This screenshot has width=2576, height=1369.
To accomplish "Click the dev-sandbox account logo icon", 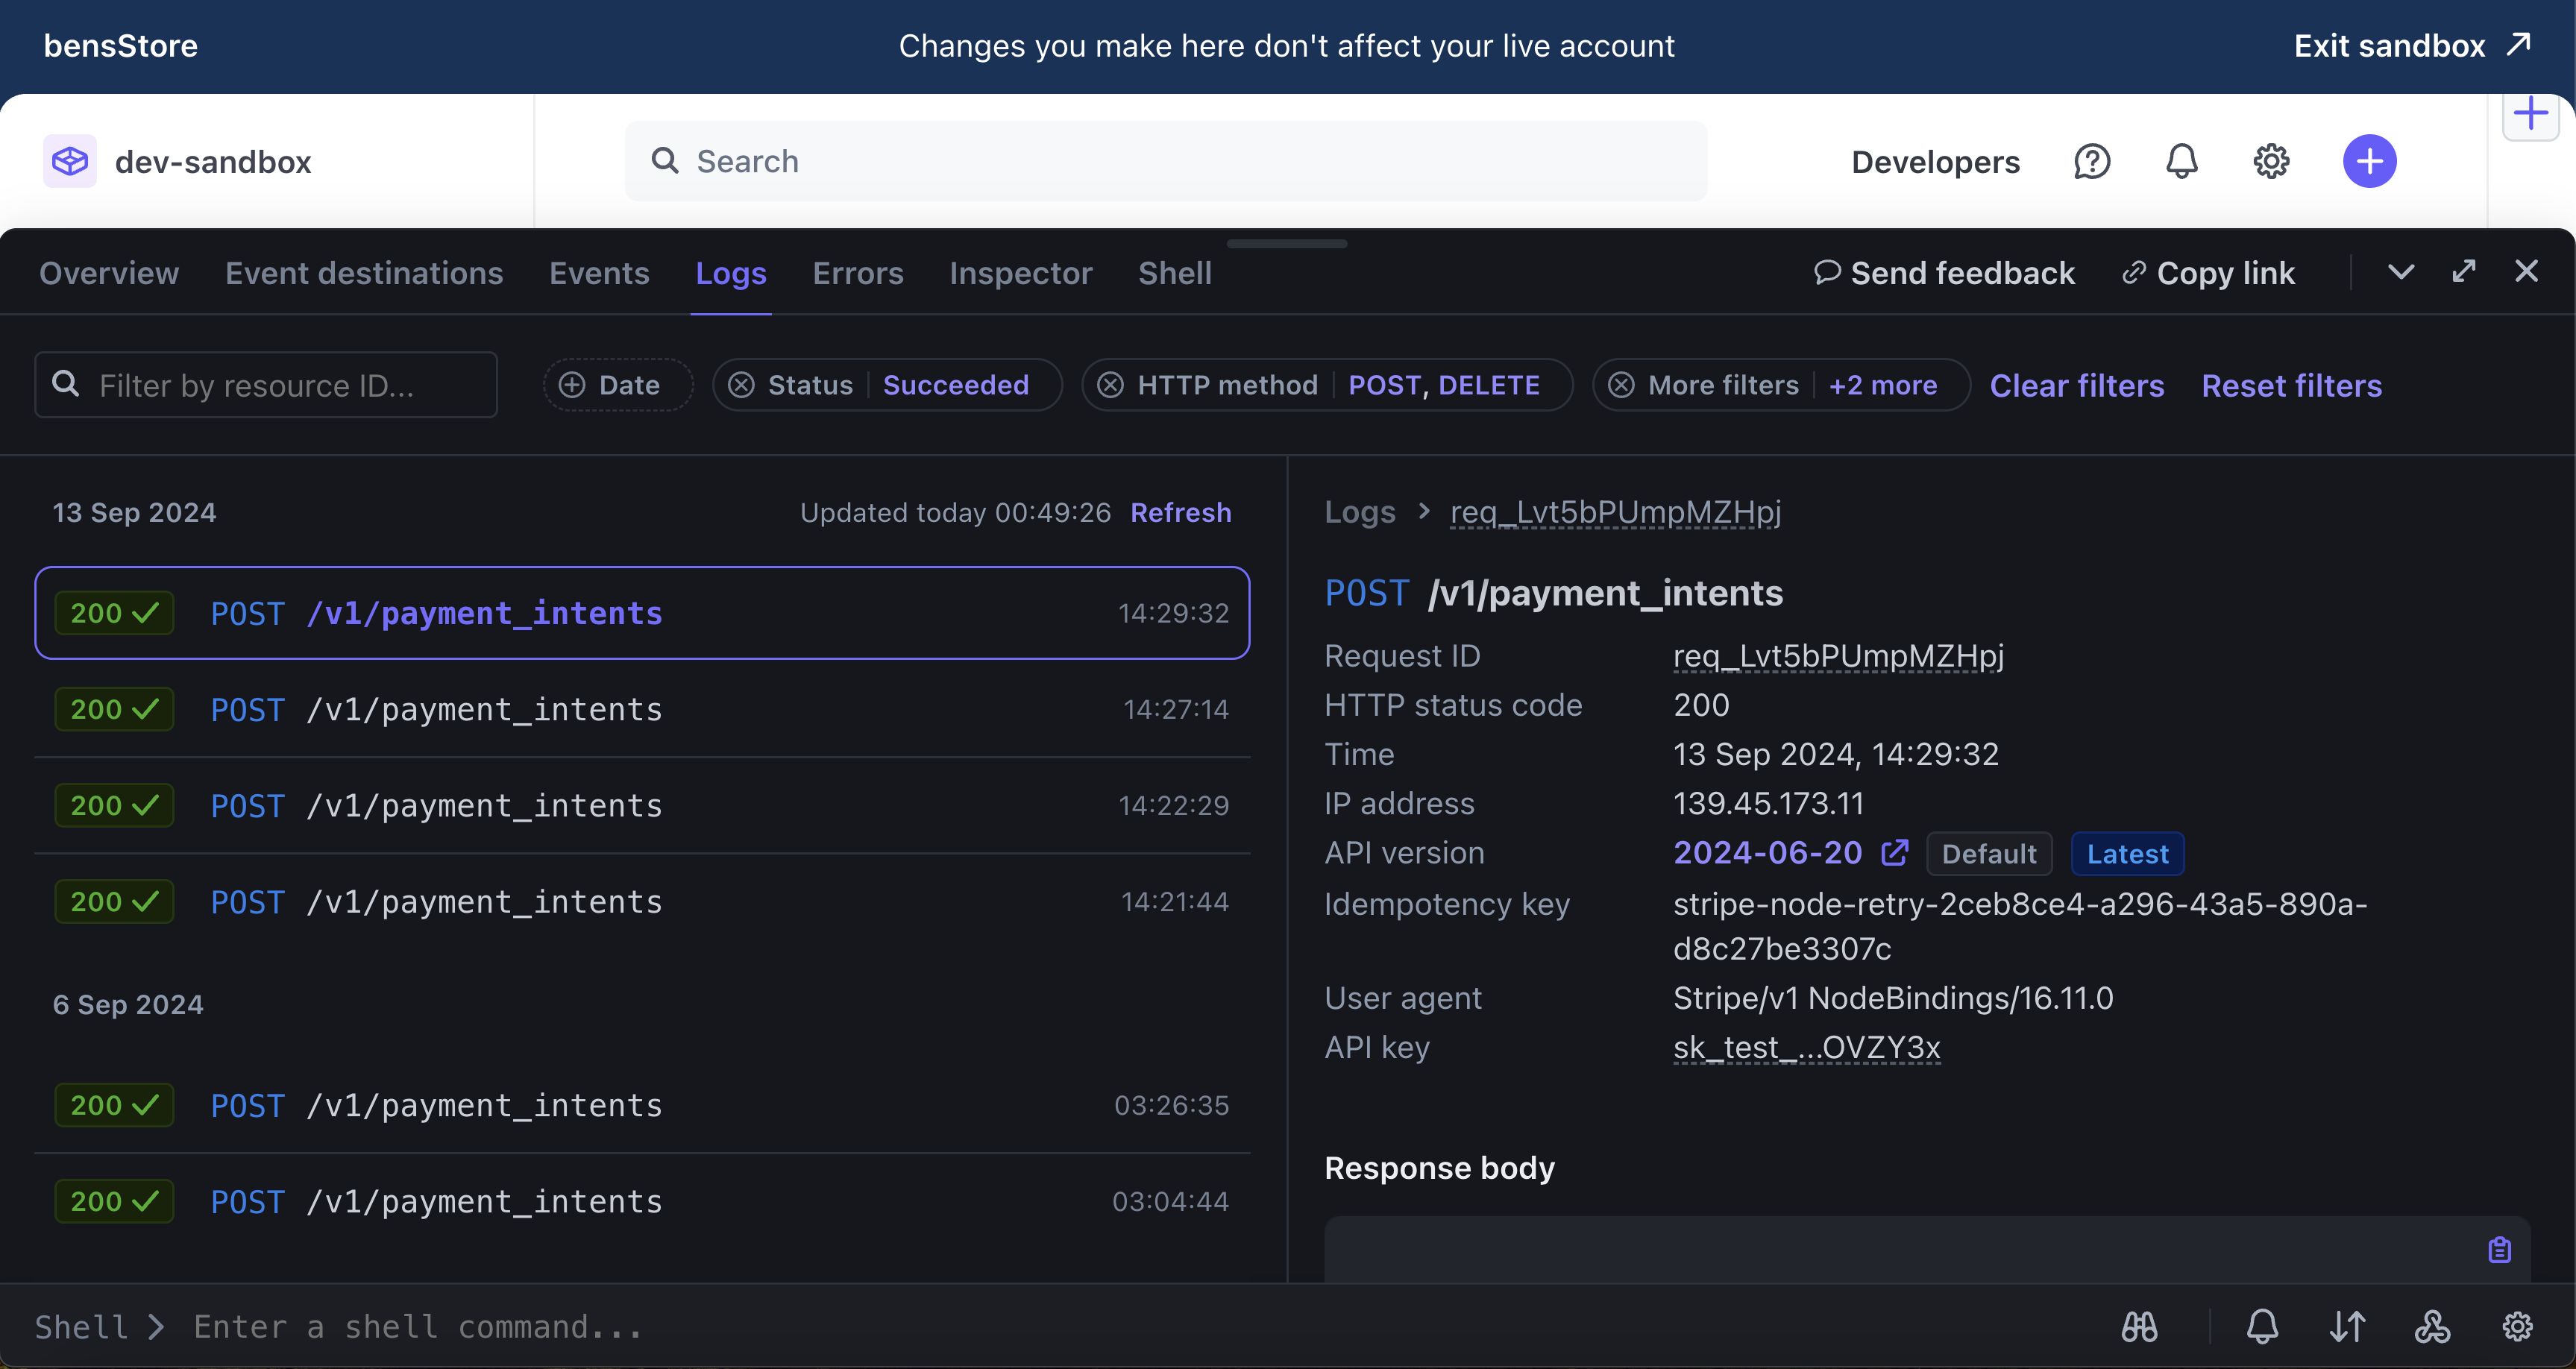I will (70, 161).
